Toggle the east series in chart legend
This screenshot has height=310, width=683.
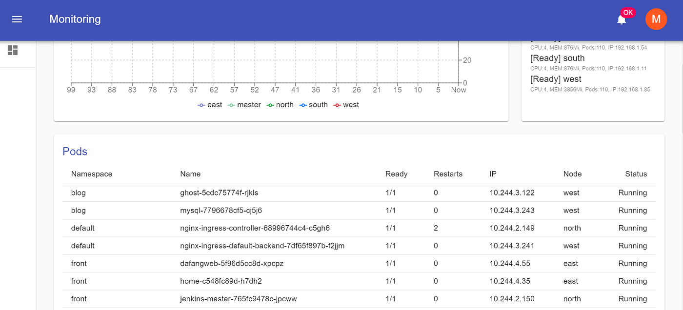[x=210, y=105]
